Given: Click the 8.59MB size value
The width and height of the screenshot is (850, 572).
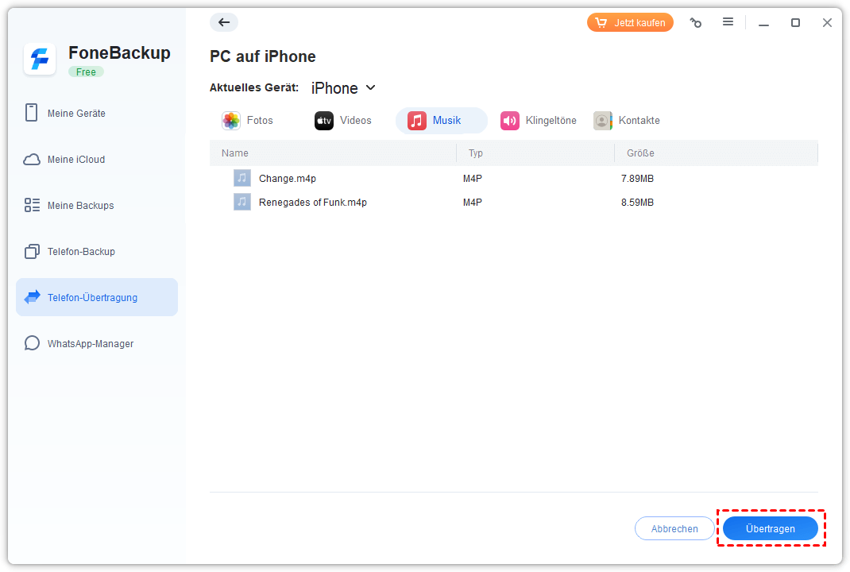Looking at the screenshot, I should [x=637, y=203].
